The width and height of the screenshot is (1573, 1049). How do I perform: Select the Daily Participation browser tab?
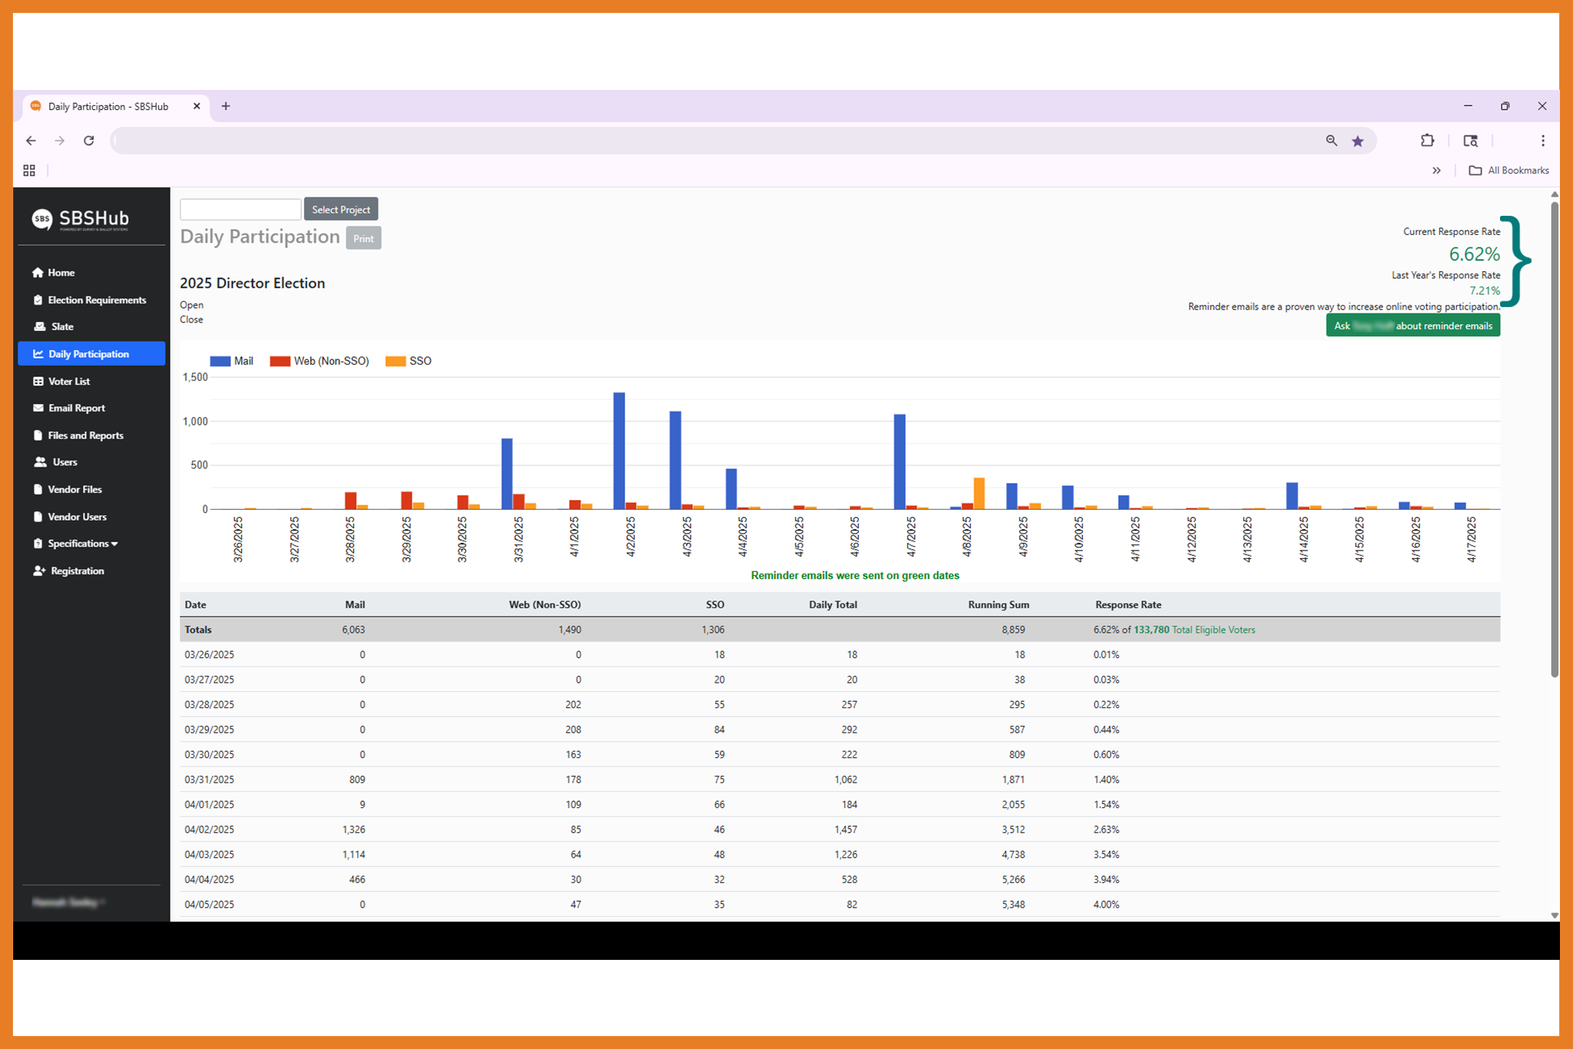pos(108,106)
